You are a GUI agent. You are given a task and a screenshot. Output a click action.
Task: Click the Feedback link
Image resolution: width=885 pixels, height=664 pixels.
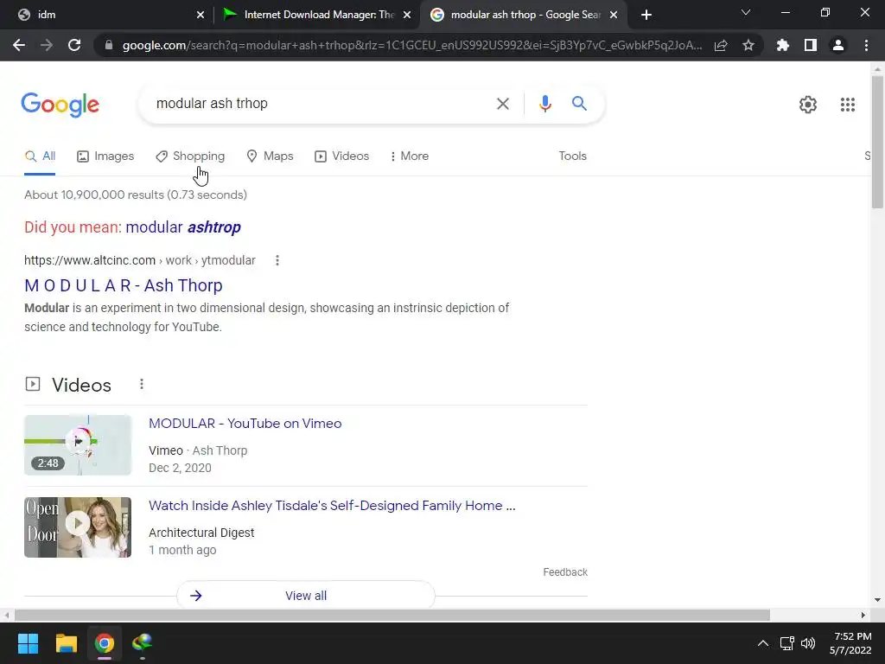click(x=565, y=572)
